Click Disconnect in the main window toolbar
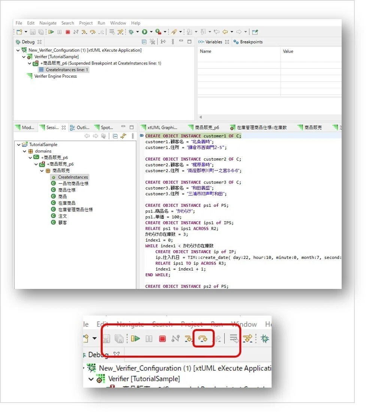This screenshot has width=366, height=412. (76, 32)
